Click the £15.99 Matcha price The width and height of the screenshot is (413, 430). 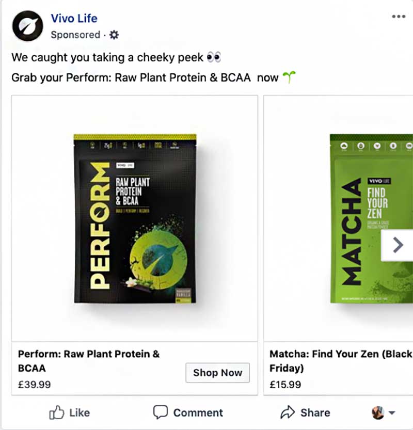(x=286, y=385)
